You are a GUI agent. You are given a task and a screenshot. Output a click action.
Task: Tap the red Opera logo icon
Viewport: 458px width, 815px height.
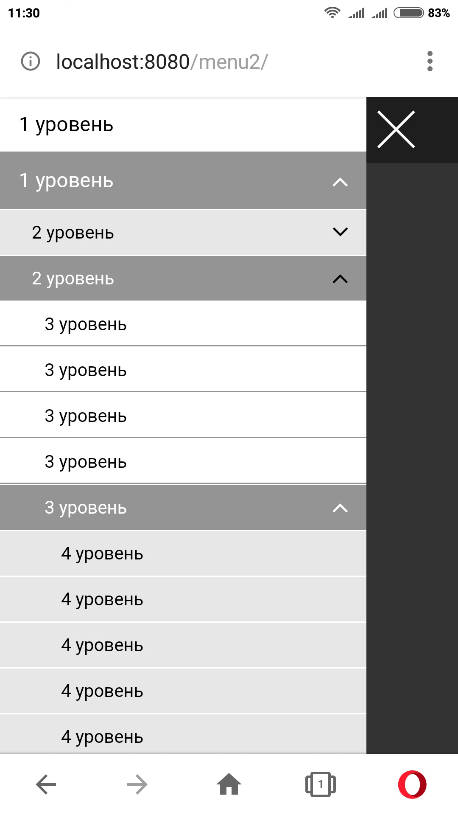pos(412,784)
